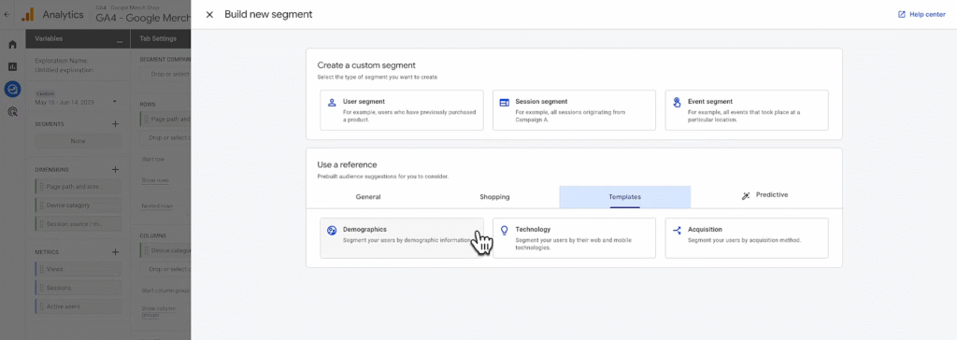Select the Templates tab
The image size is (957, 340).
[x=625, y=197]
